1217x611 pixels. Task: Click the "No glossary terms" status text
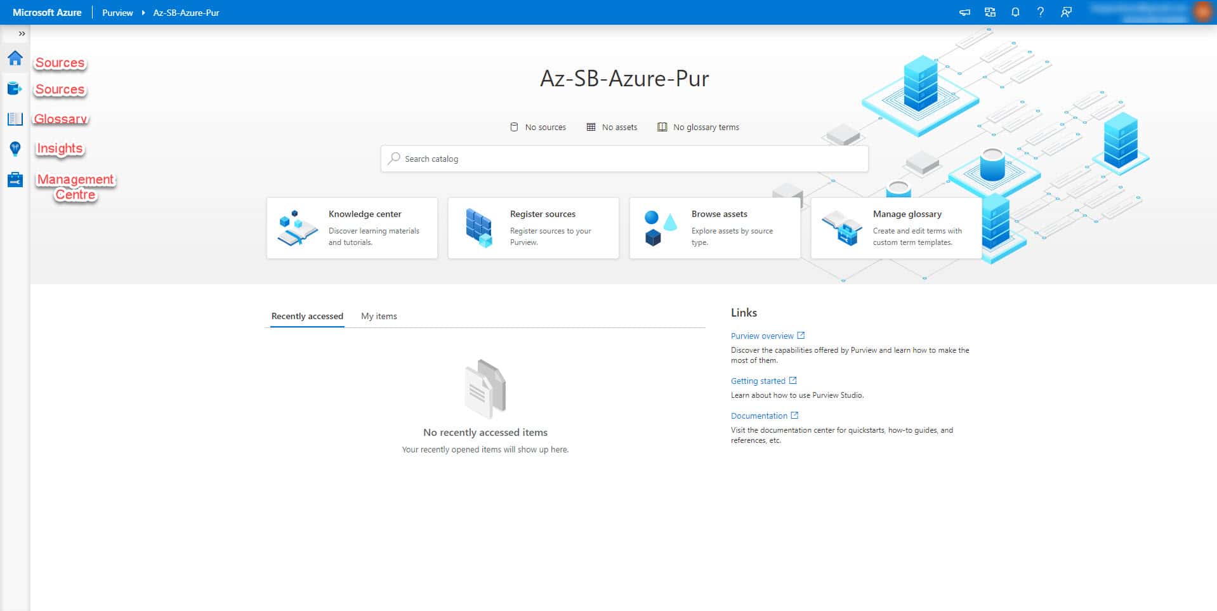(x=706, y=127)
